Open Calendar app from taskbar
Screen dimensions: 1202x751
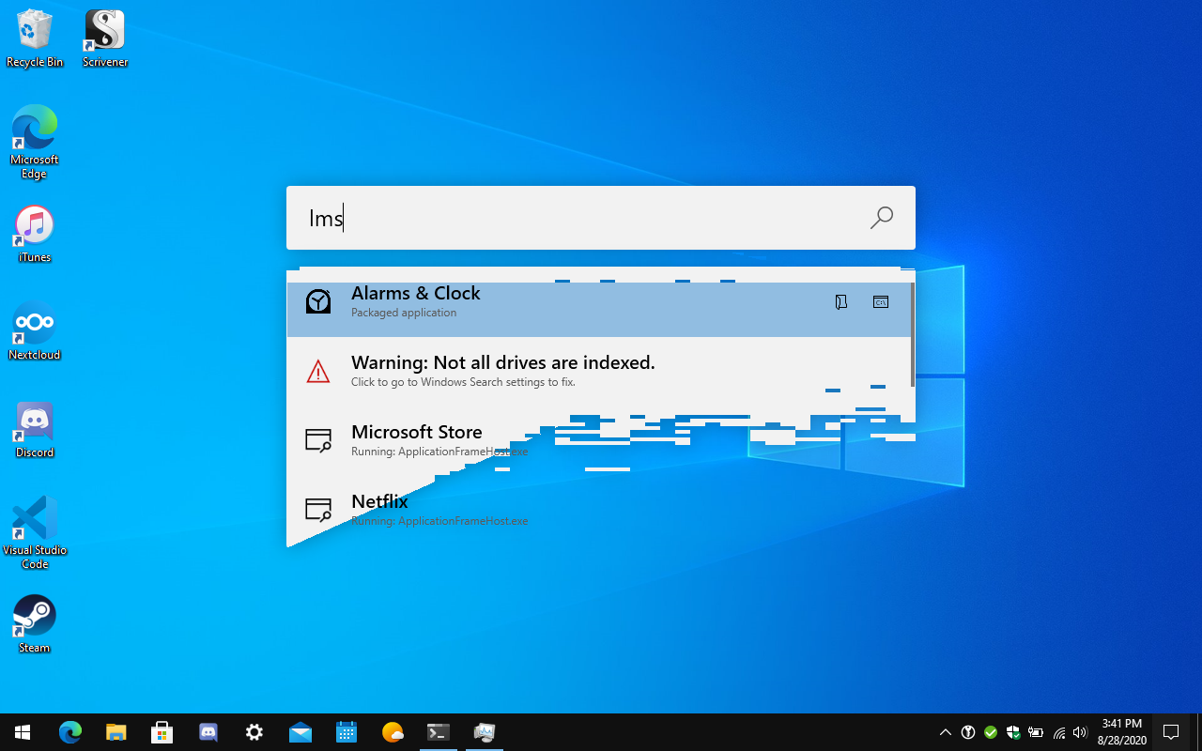point(346,732)
